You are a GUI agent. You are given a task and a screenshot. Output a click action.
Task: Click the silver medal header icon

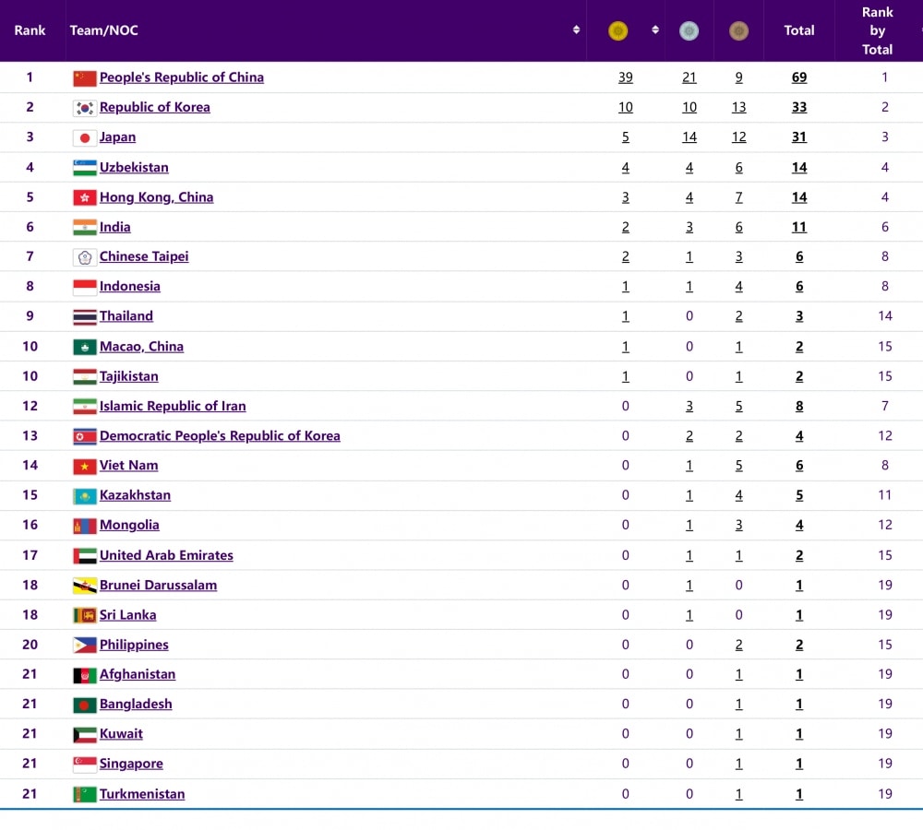coord(689,30)
